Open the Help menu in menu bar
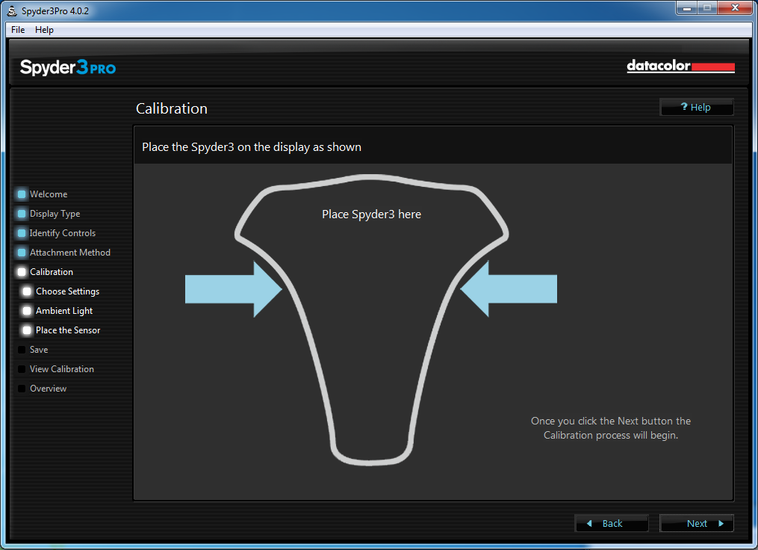Viewport: 758px width, 550px height. [x=44, y=29]
